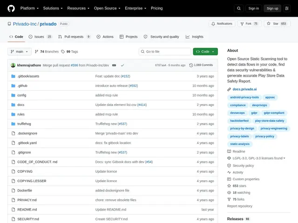
Task: Open the 1,069 Commits history
Action: coord(201,65)
